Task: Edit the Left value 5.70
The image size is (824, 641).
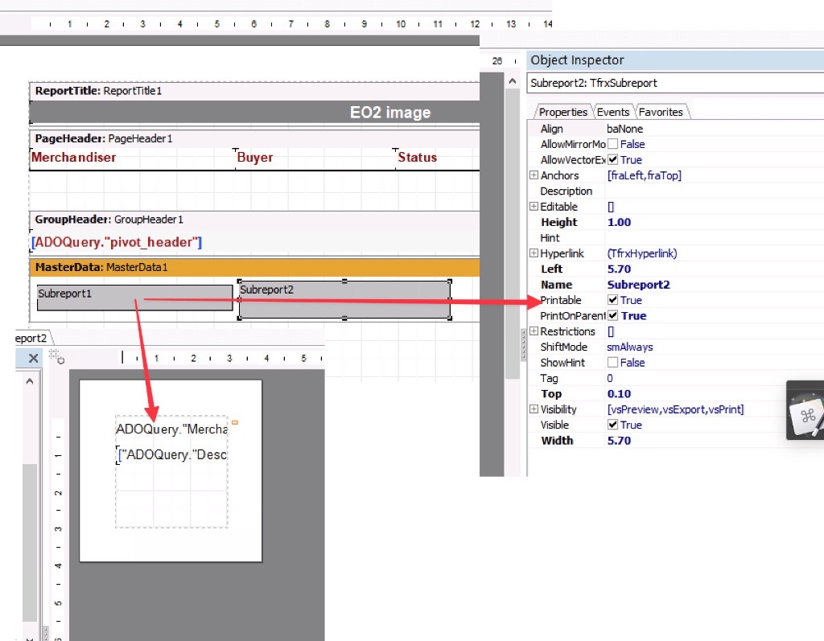Action: [619, 269]
